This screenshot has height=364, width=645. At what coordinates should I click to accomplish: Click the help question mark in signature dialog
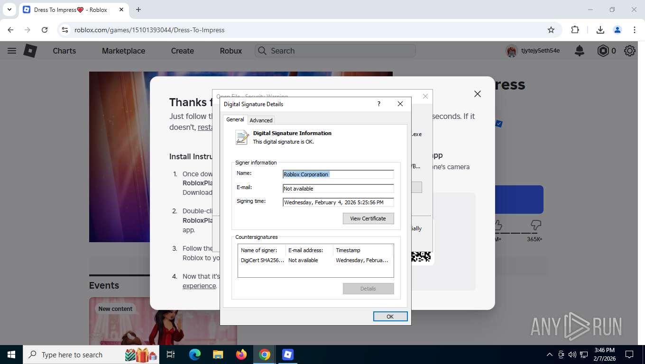pos(378,104)
